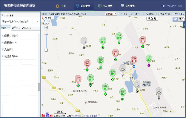Click the white button at the map's top right
Screen dimensions: 186x118
152,19
